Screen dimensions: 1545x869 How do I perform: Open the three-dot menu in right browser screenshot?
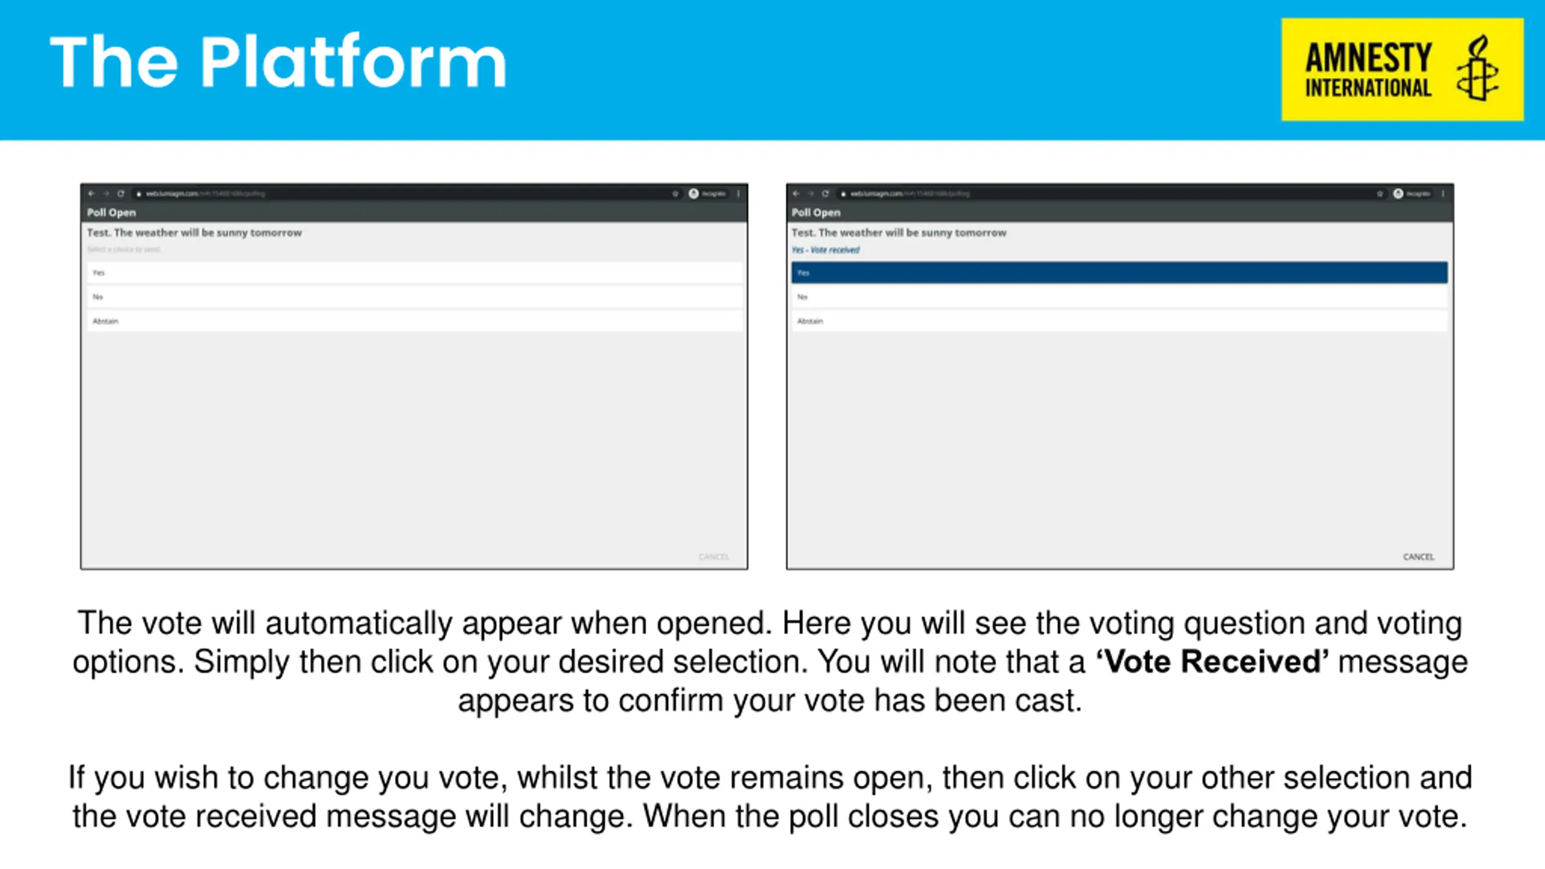[1443, 194]
